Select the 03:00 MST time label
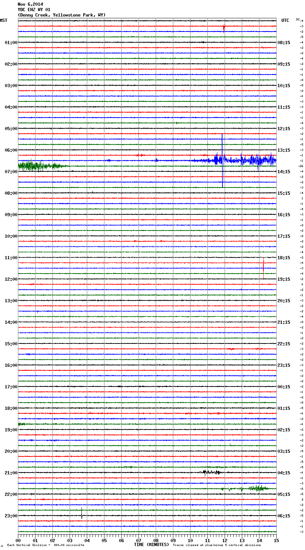Viewport: 305px width, 550px height. pyautogui.click(x=11, y=86)
